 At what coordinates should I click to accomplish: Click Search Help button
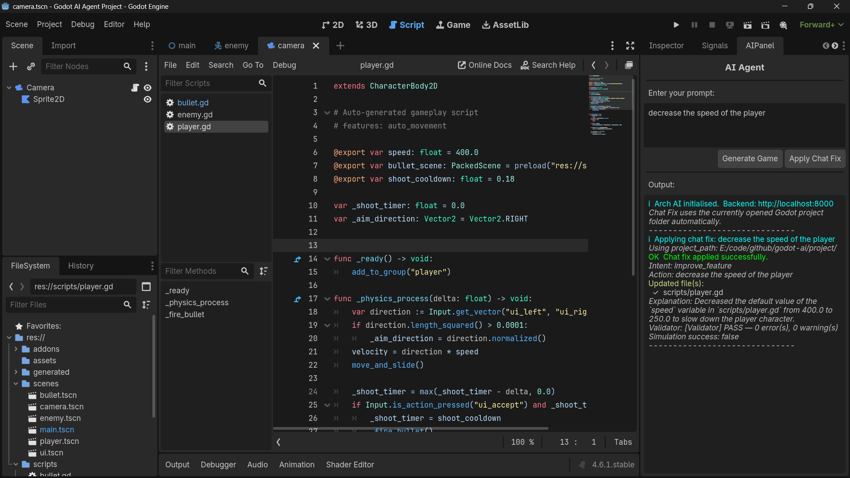click(x=548, y=65)
